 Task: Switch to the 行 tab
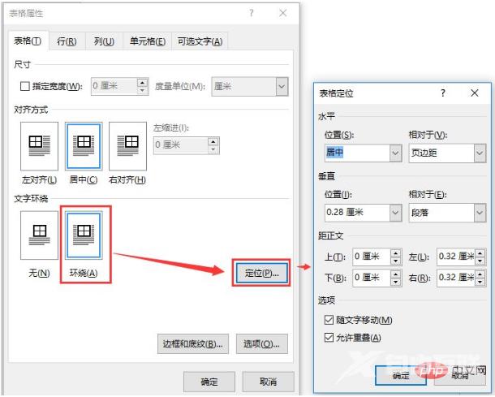(67, 41)
